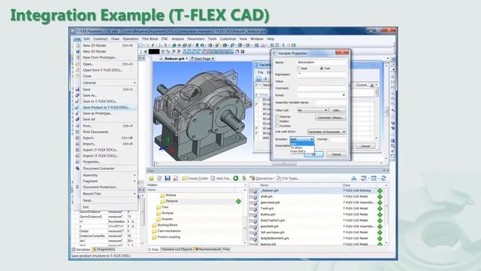Screen dimensions: 481x271
Task: Click the Add File icon in Files toolbar
Action: pyautogui.click(x=213, y=178)
